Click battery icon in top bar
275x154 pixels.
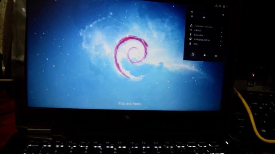point(224,6)
